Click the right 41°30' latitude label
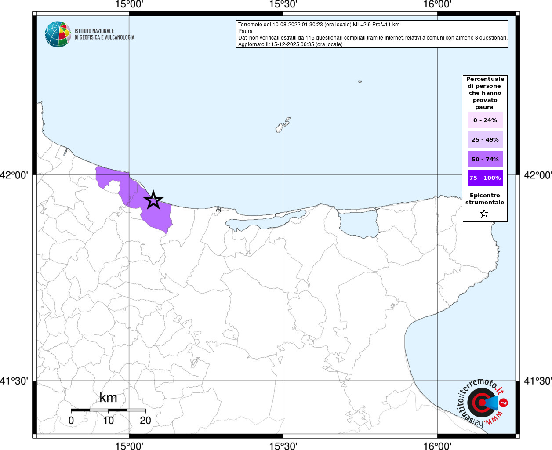Screen dimensions: 552x450 538,381
